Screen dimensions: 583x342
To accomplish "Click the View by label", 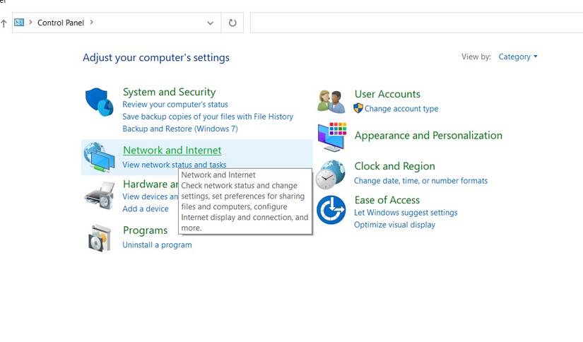I will [476, 57].
